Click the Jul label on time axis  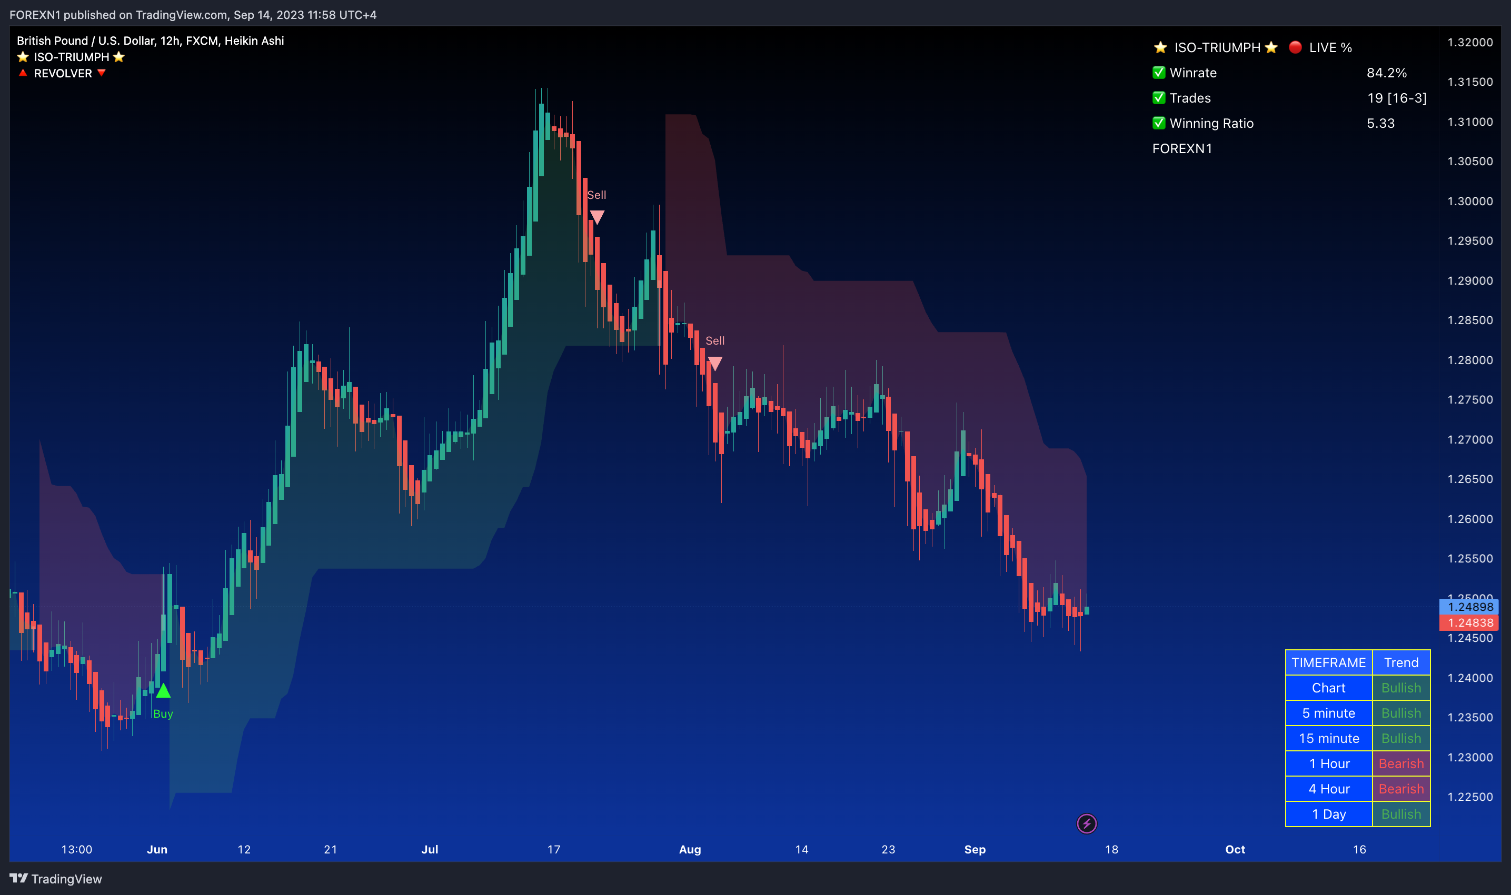[430, 849]
